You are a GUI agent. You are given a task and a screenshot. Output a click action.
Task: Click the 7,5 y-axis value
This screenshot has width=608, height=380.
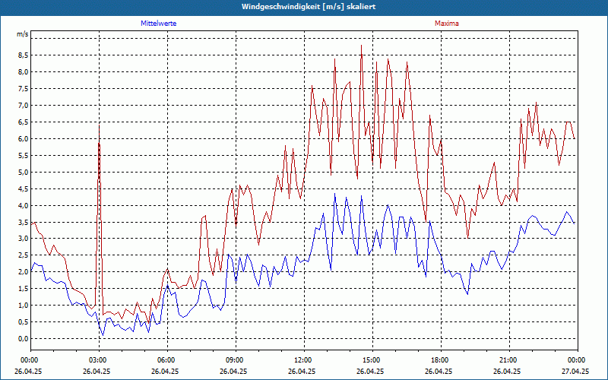pyautogui.click(x=23, y=88)
